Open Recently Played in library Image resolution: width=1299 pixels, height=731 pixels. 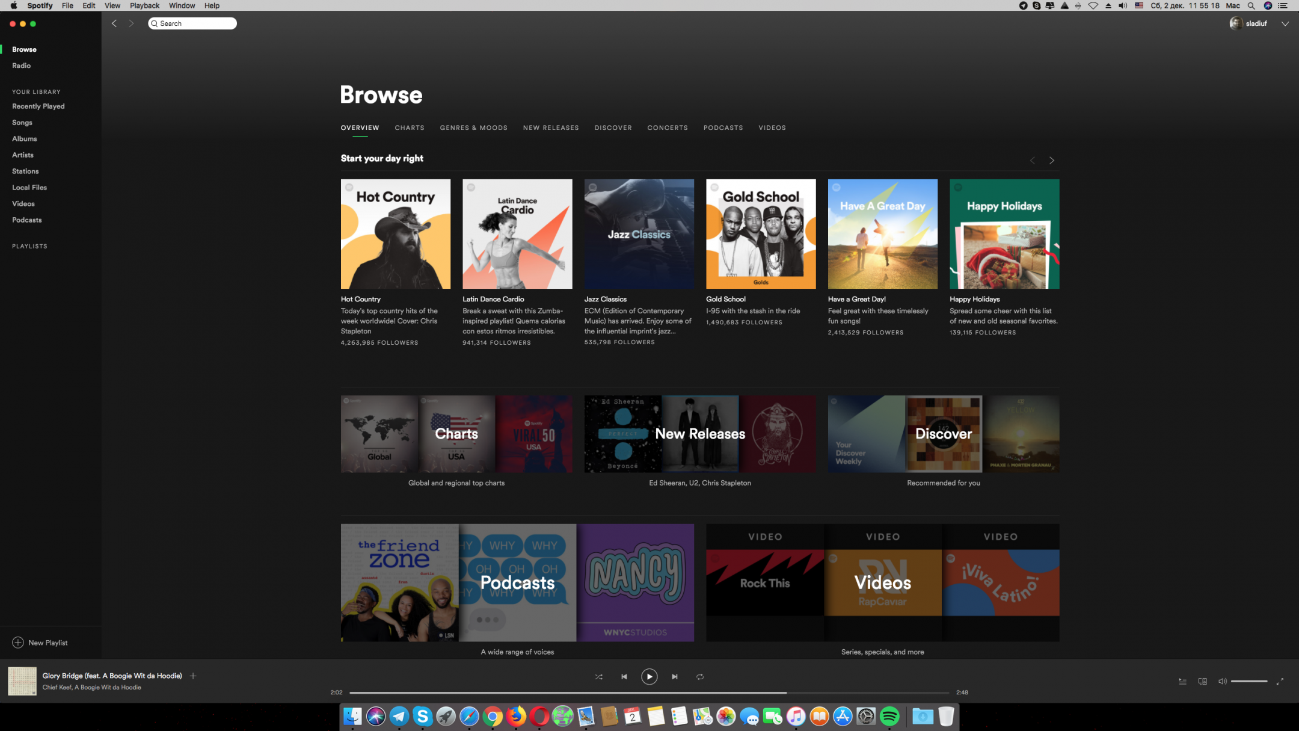click(38, 106)
